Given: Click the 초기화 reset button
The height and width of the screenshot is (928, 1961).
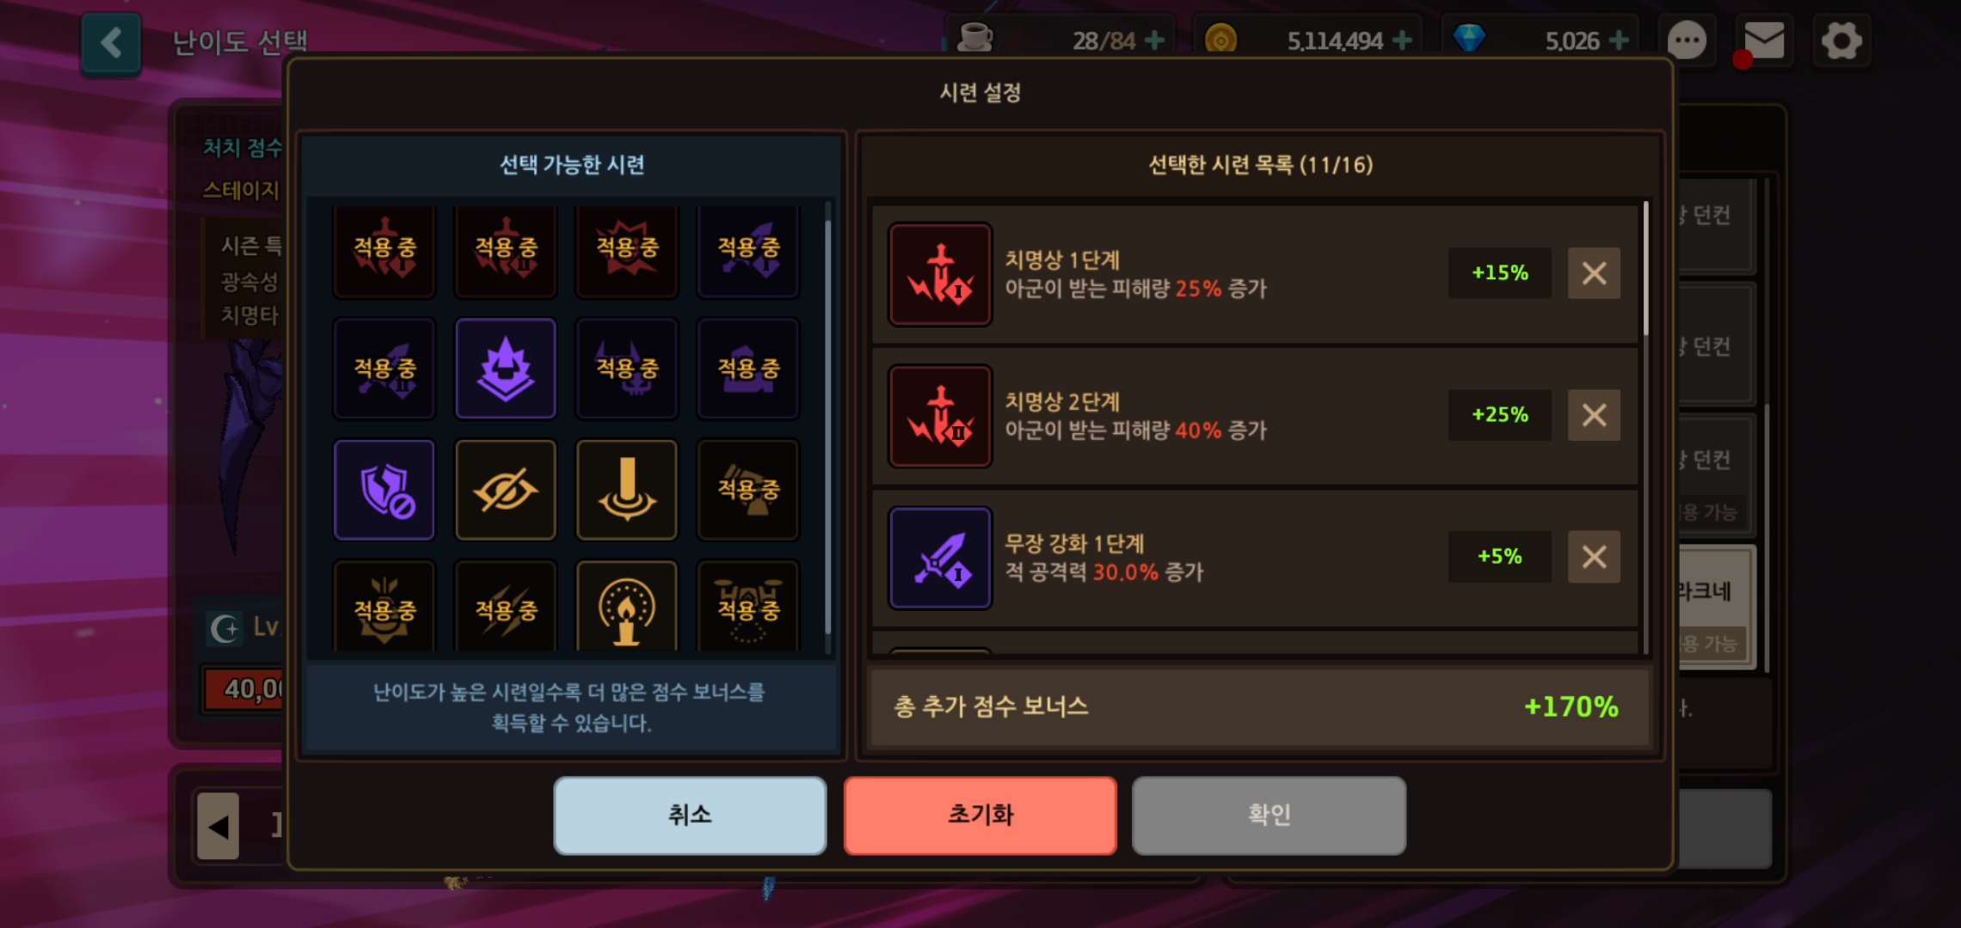Looking at the screenshot, I should click(x=980, y=815).
